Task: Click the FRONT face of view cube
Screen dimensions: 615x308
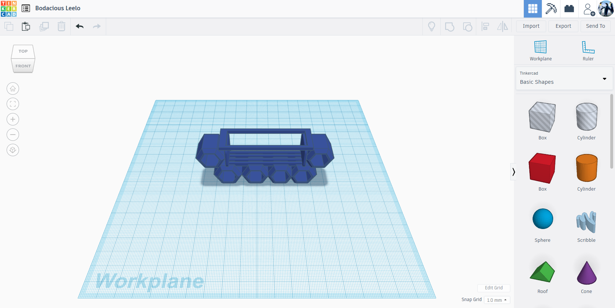Action: (23, 66)
